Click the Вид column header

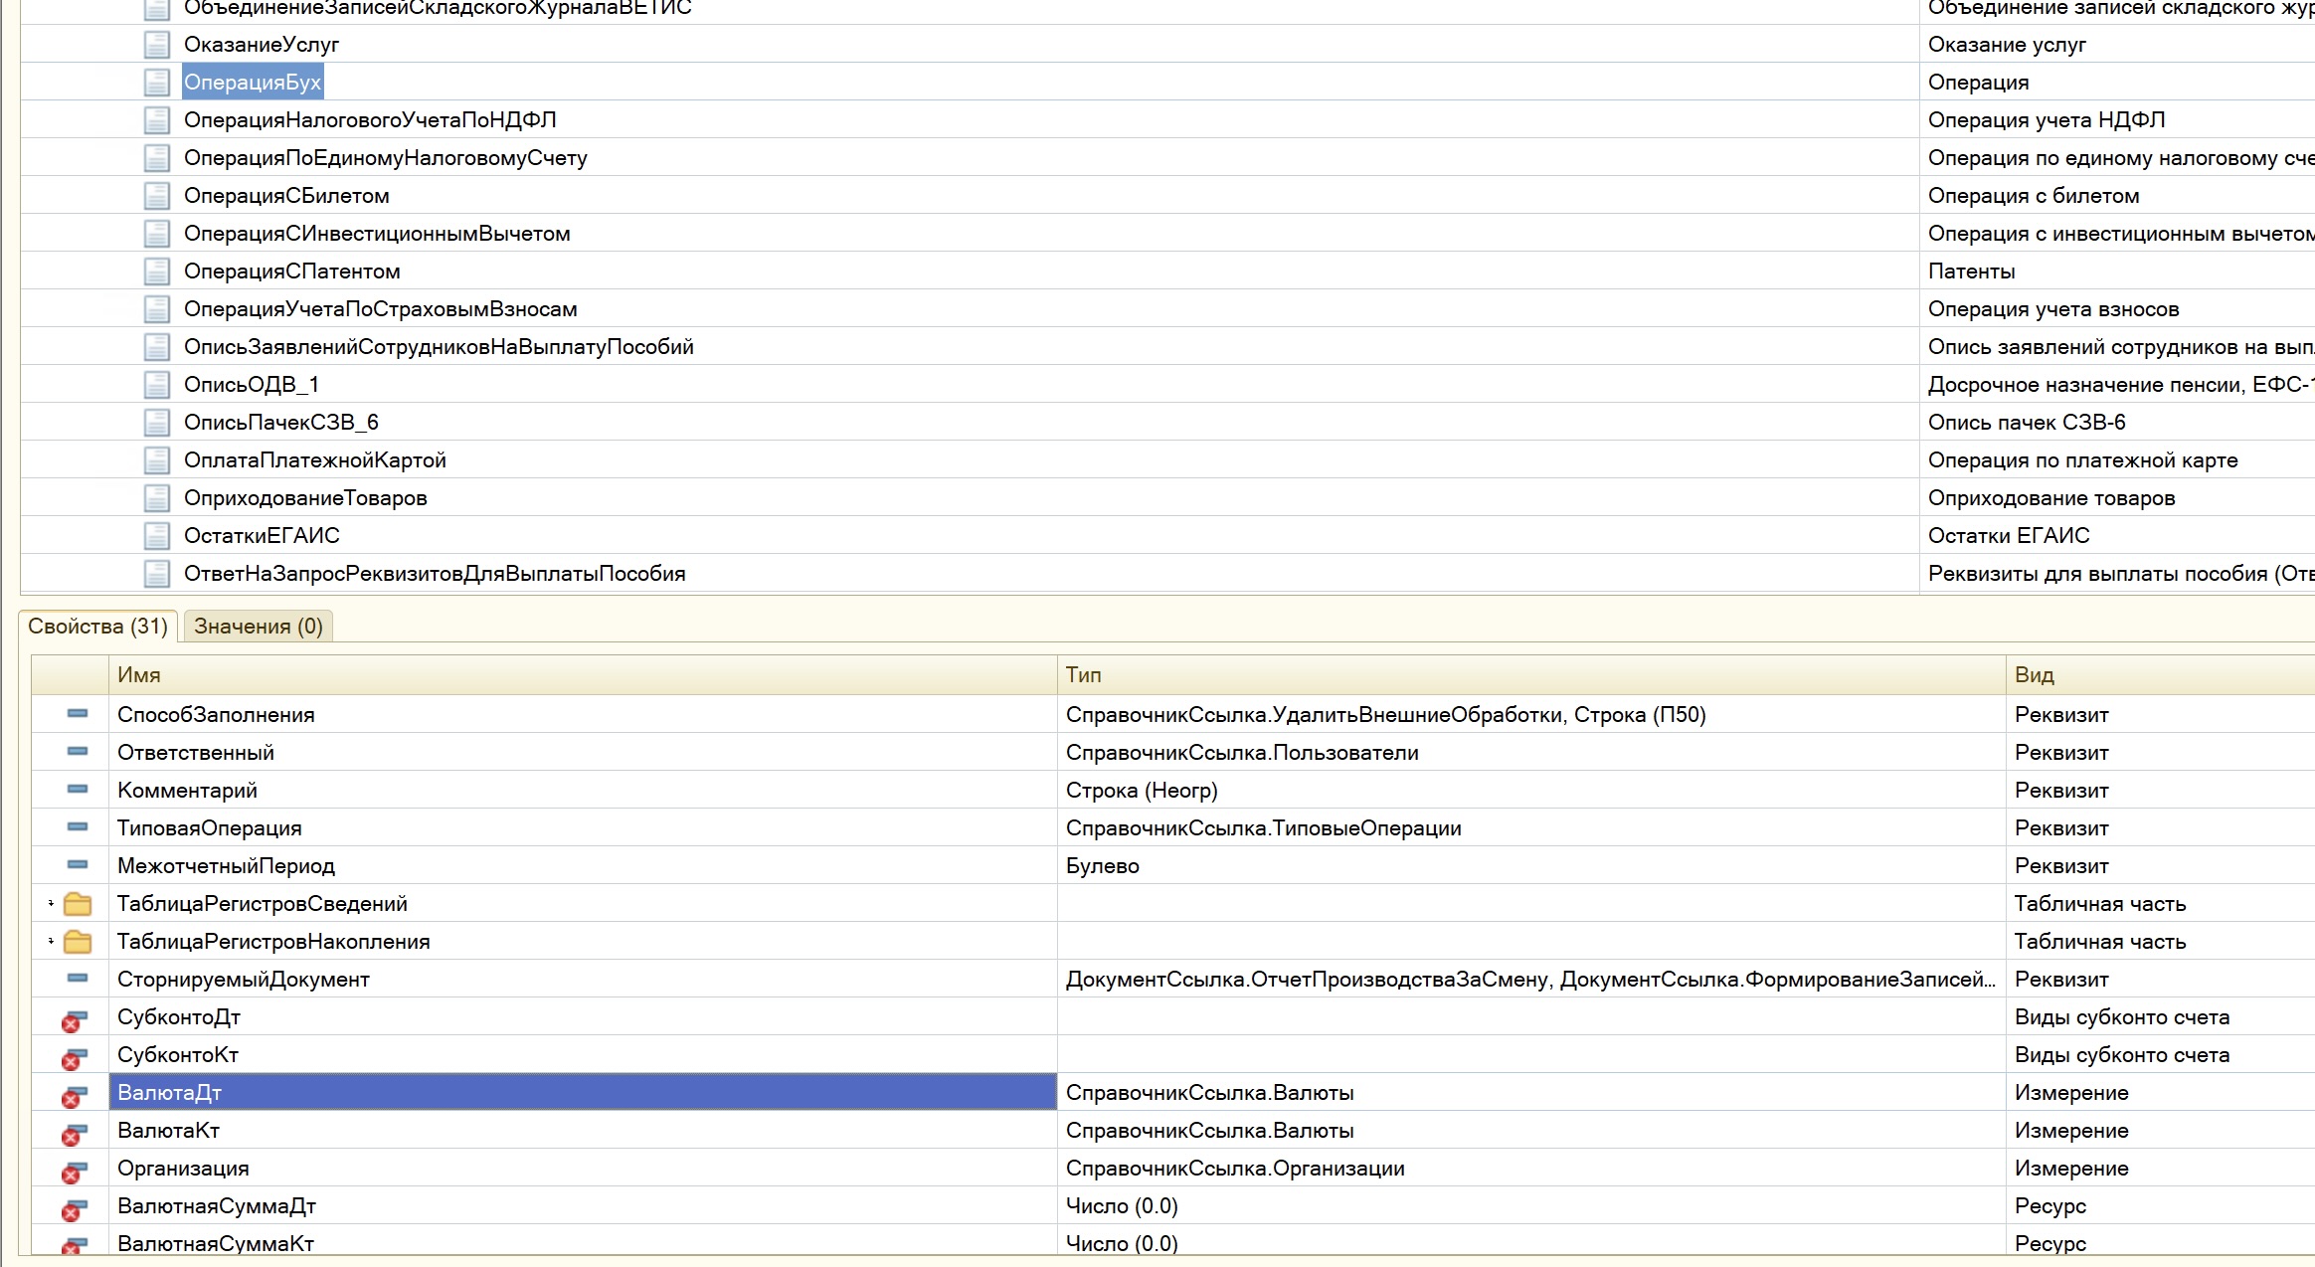tap(2034, 675)
